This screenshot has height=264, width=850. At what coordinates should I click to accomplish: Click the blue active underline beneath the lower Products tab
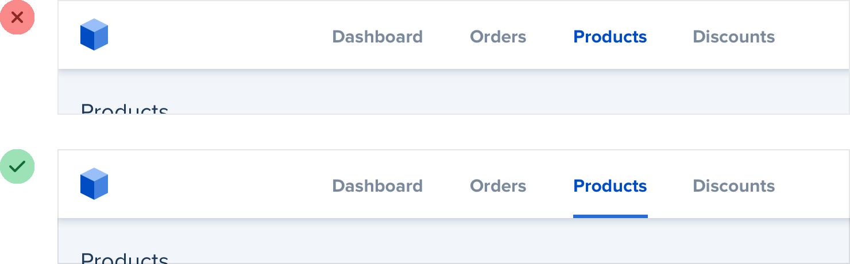click(x=610, y=216)
